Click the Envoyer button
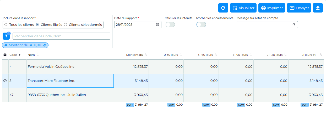Viewport: 326px width, 116px height. [299, 8]
